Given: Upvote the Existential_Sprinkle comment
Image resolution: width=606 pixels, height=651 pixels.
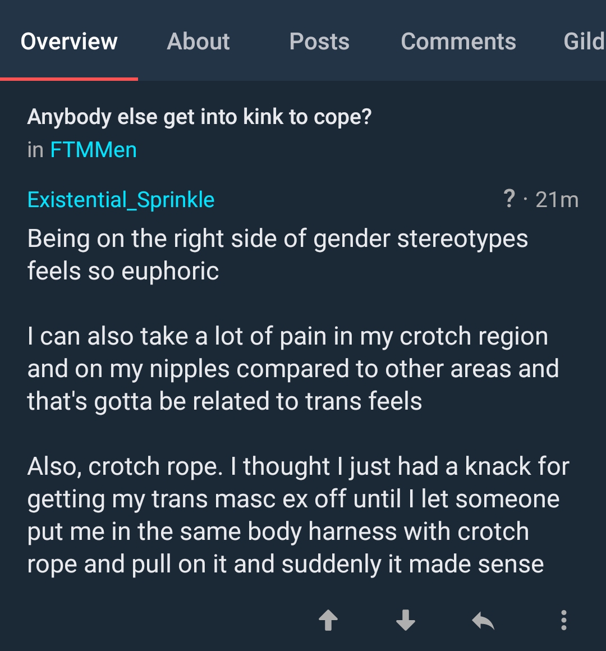Looking at the screenshot, I should point(328,621).
